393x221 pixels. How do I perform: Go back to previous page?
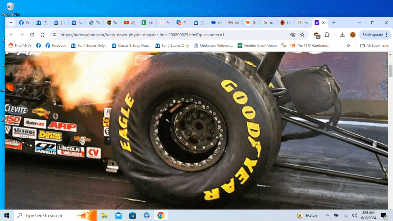[x=11, y=35]
